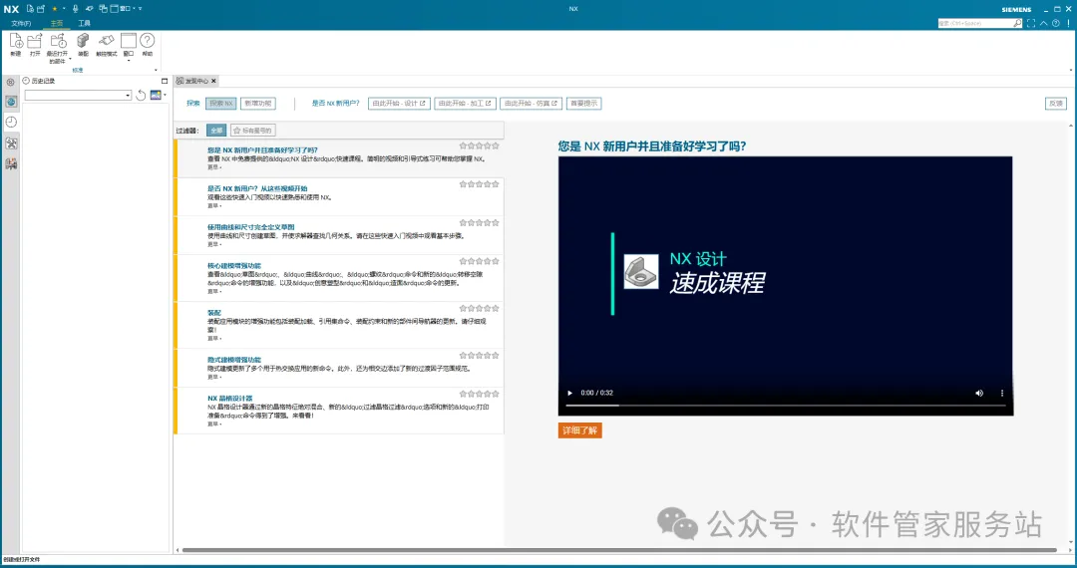Click the horizontal scrollbar at bottom
This screenshot has height=568, width=1077.
click(619, 550)
